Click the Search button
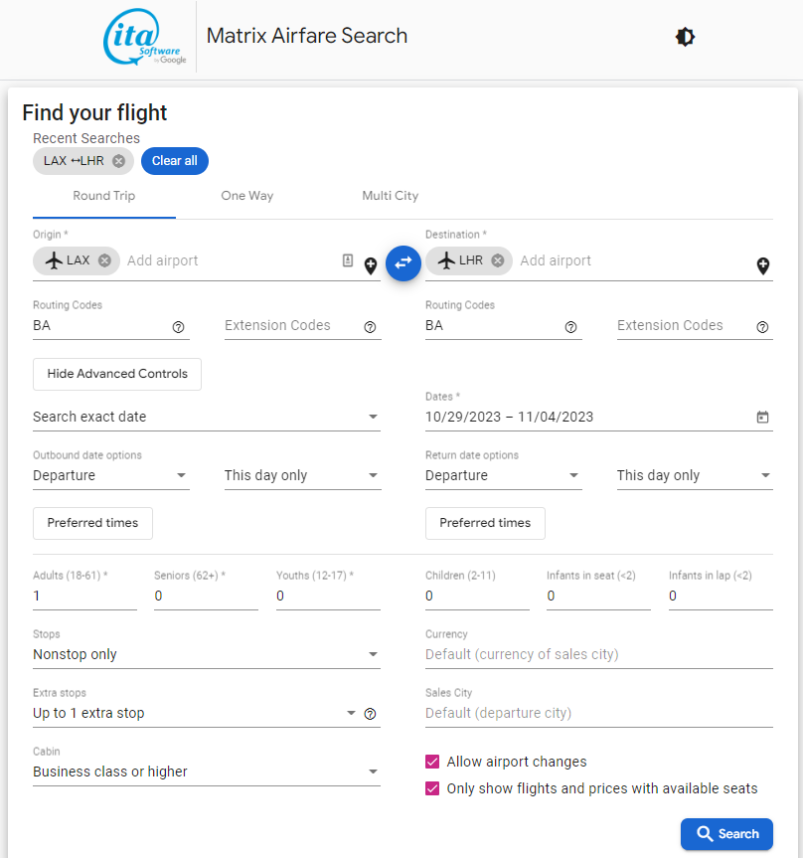This screenshot has height=858, width=803. (726, 834)
